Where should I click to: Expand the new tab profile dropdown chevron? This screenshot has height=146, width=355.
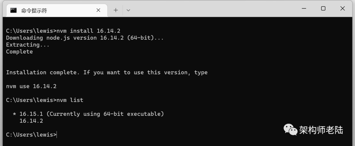click(x=128, y=10)
